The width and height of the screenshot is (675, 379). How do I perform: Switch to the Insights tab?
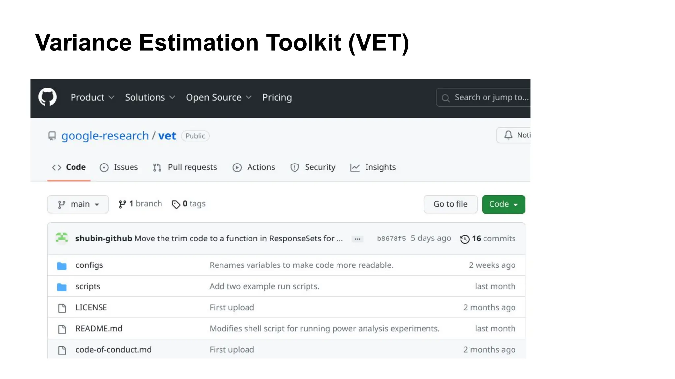[x=373, y=167]
